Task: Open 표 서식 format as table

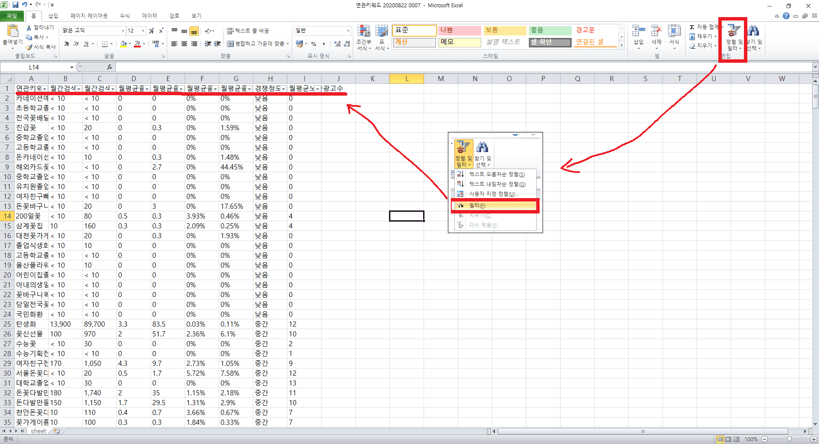Action: click(x=382, y=37)
